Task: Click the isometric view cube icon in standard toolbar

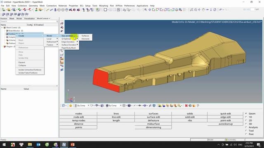Action: pyautogui.click(x=59, y=10)
